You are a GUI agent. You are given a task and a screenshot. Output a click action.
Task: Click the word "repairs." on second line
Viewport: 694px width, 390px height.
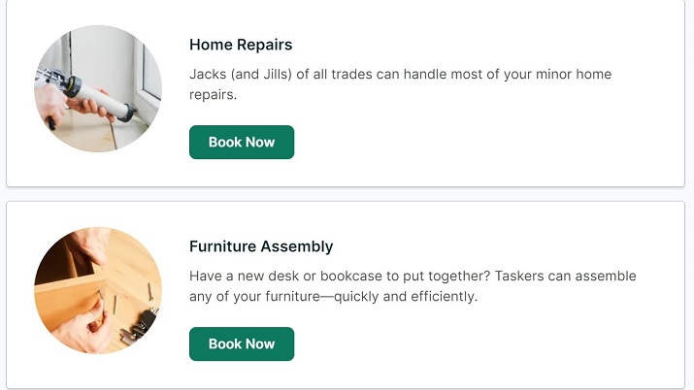[213, 95]
